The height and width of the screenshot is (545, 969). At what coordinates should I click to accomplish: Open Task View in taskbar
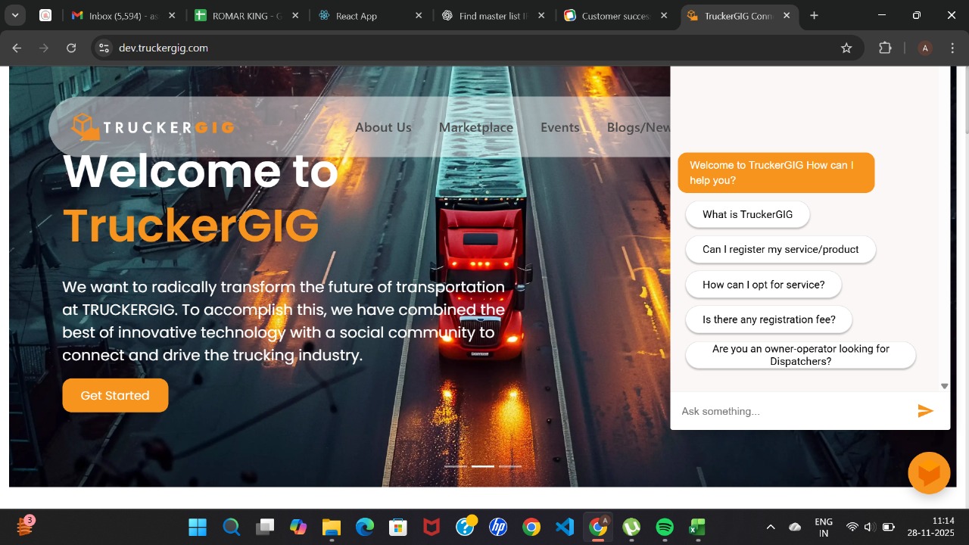[x=264, y=527]
